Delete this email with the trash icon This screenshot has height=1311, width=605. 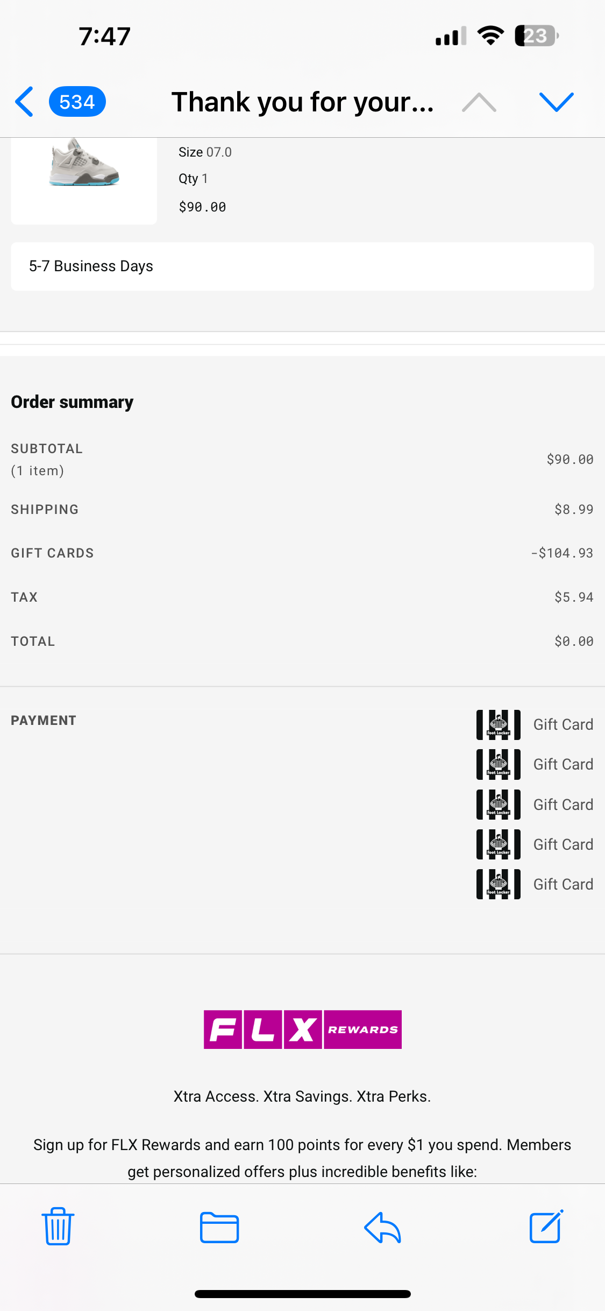point(58,1227)
